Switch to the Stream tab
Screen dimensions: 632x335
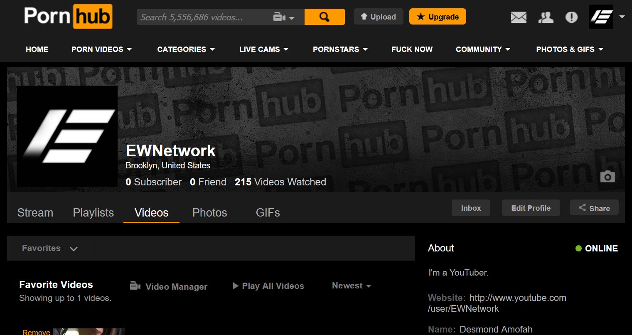pyautogui.click(x=35, y=212)
